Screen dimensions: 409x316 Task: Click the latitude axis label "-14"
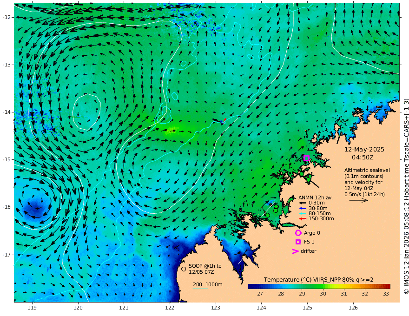7,112
